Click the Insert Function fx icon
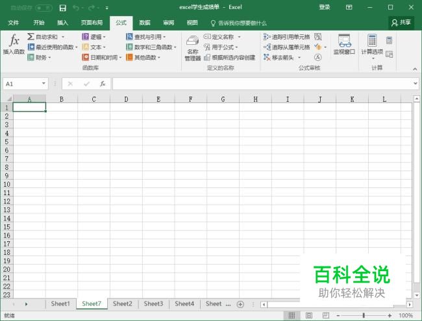Viewport: 422px width, 321px height. pos(14,40)
